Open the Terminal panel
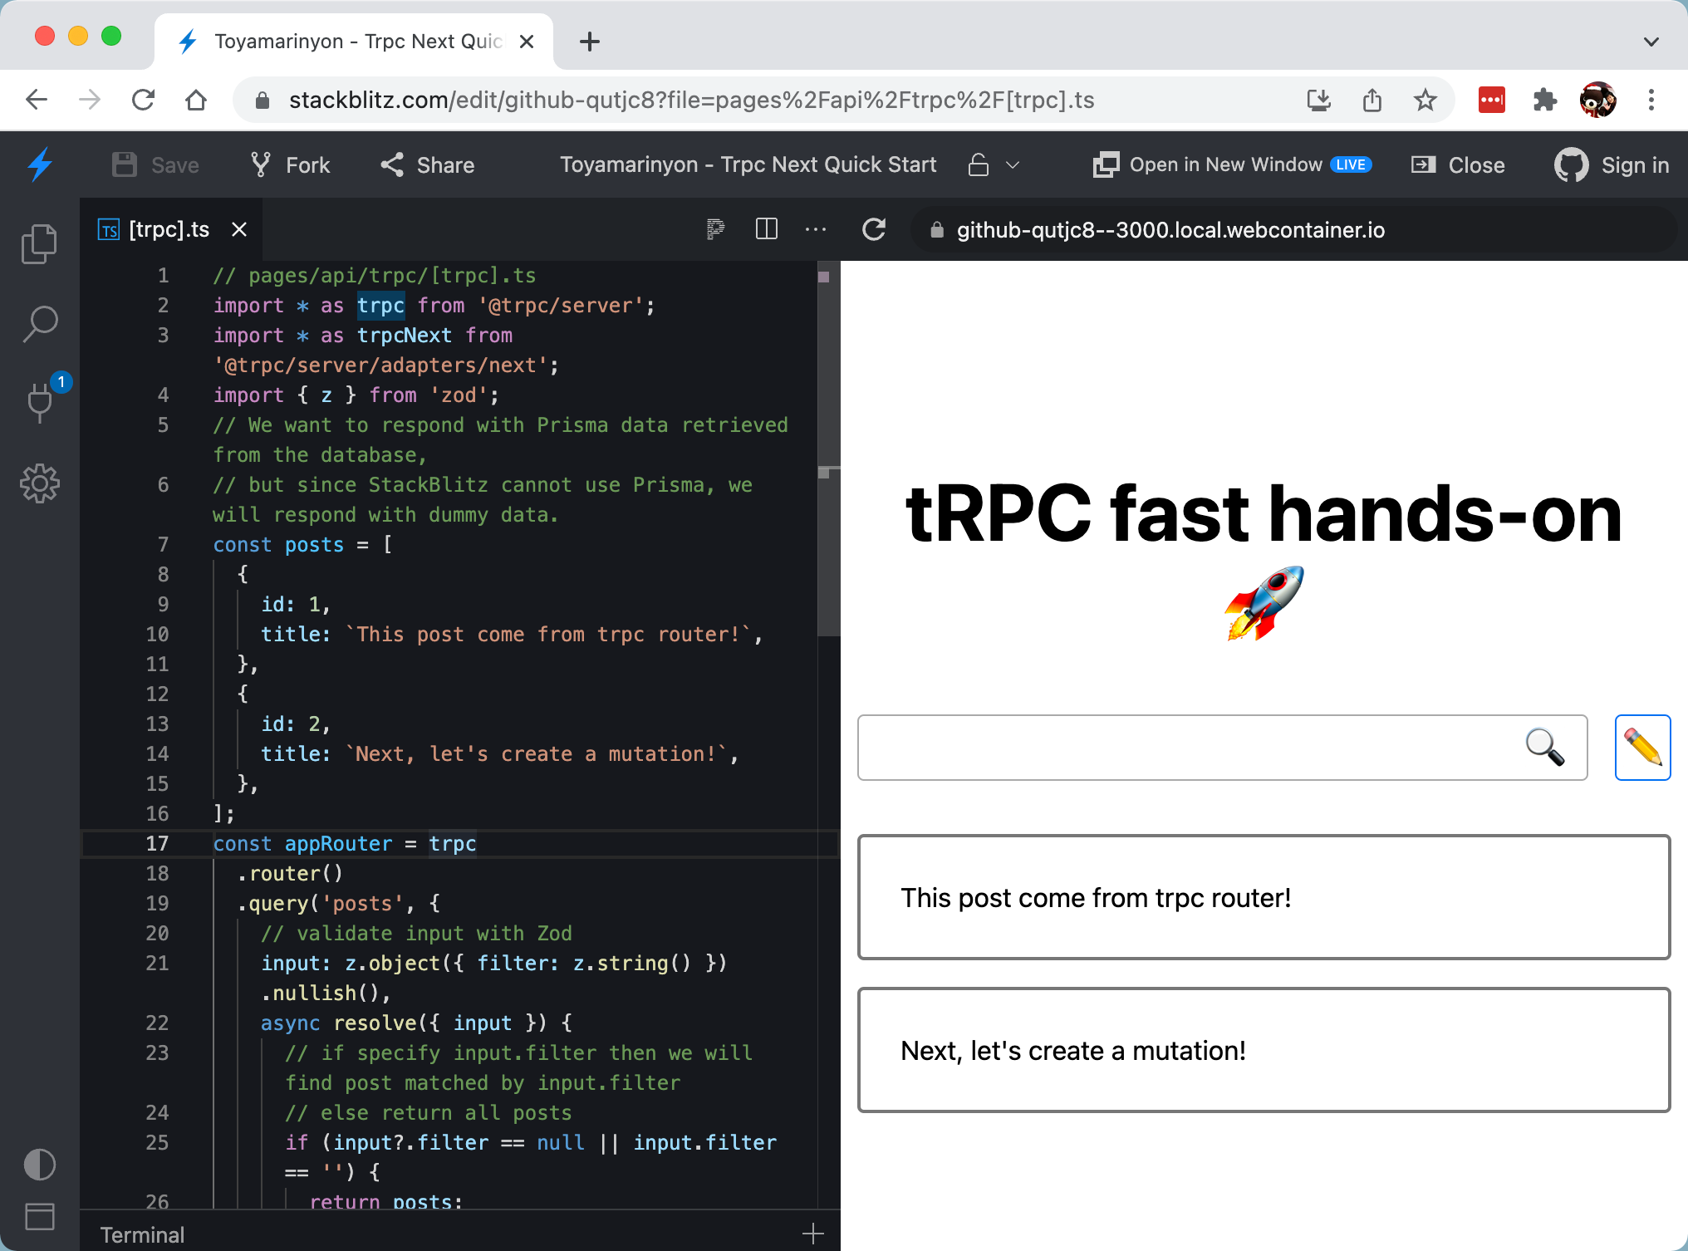This screenshot has height=1251, width=1688. click(142, 1234)
